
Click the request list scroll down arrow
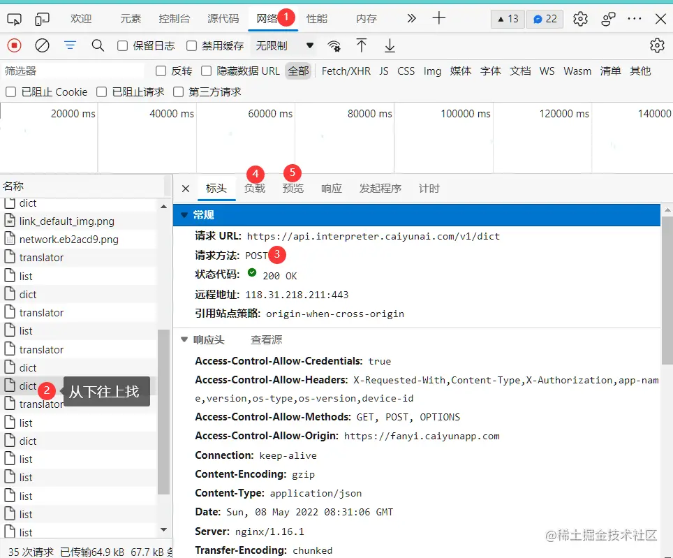pyautogui.click(x=163, y=529)
